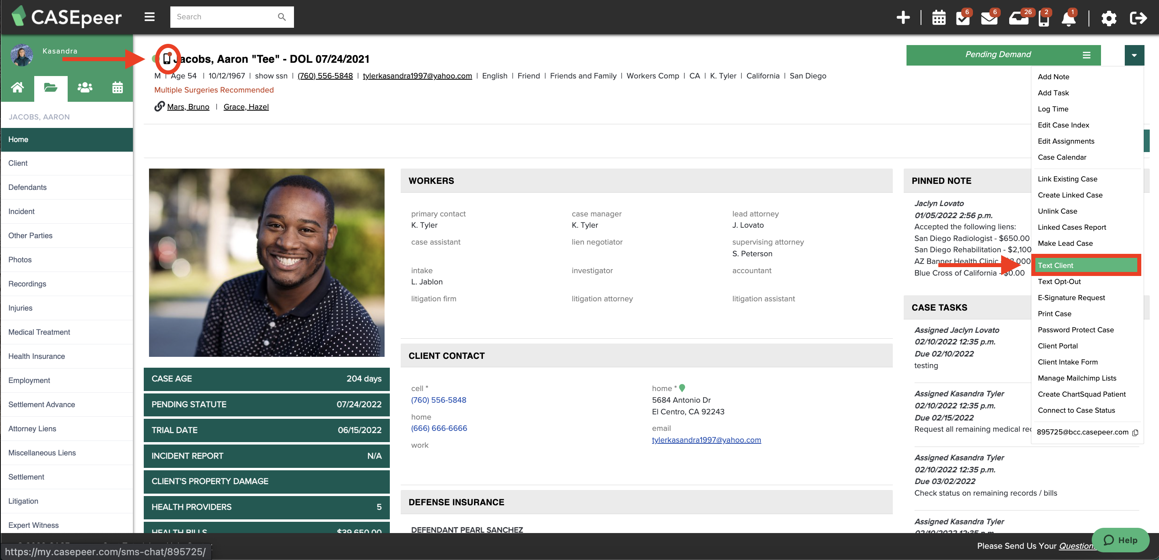1159x560 pixels.
Task: Select Text Client option
Action: click(1086, 265)
